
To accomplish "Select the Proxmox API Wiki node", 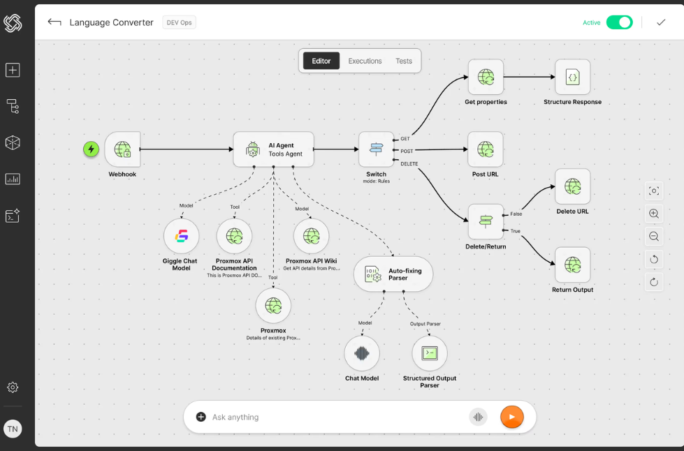I will pyautogui.click(x=312, y=236).
